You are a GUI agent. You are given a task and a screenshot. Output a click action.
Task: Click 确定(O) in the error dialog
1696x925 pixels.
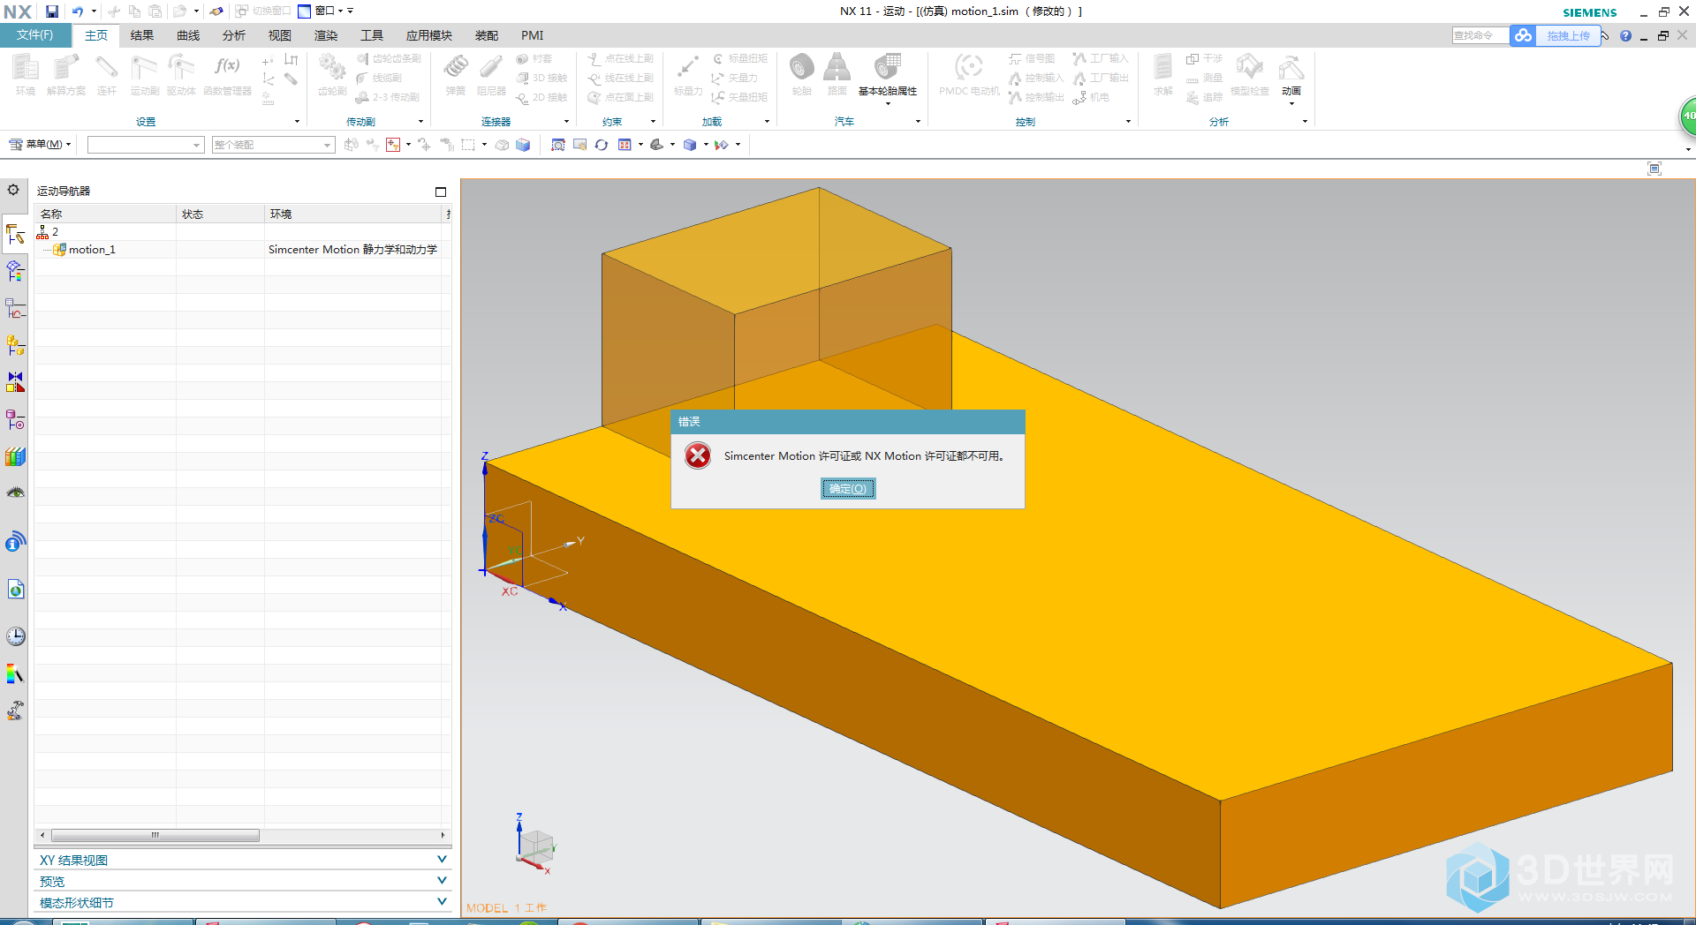848,489
